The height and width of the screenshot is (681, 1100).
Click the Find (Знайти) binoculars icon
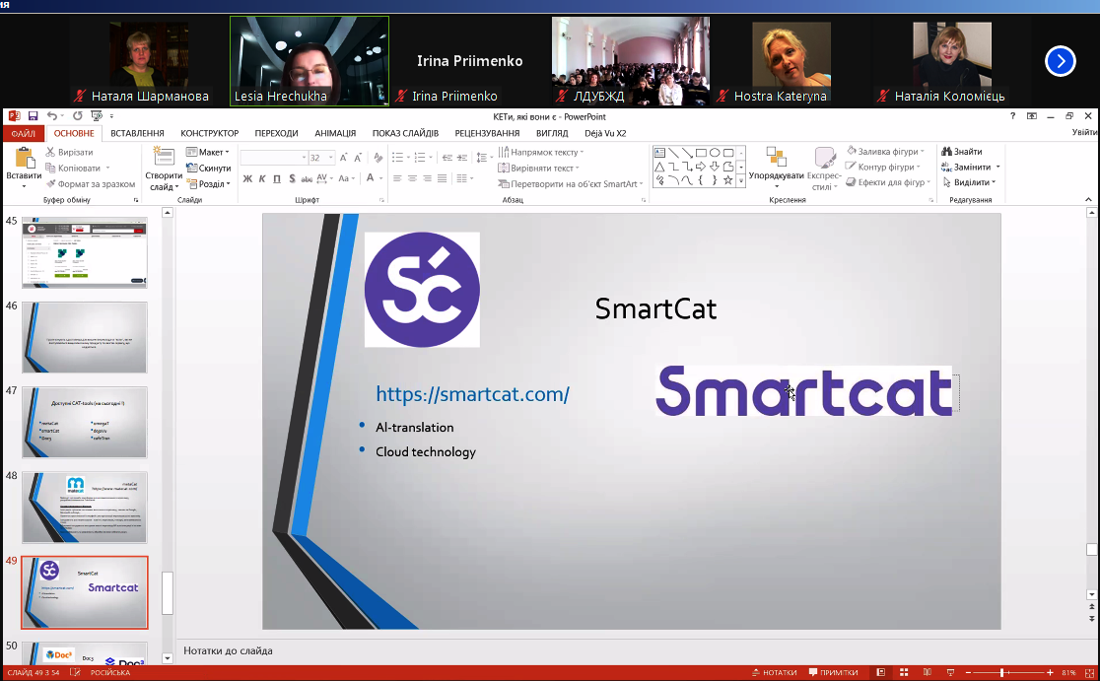(947, 152)
